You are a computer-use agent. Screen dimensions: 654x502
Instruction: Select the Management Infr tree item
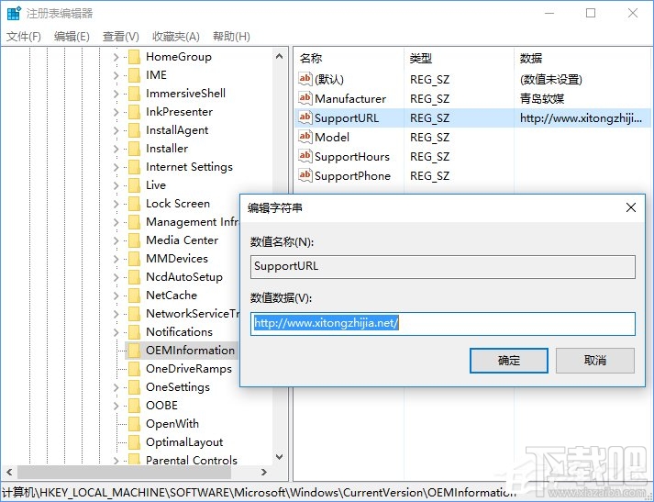[192, 222]
